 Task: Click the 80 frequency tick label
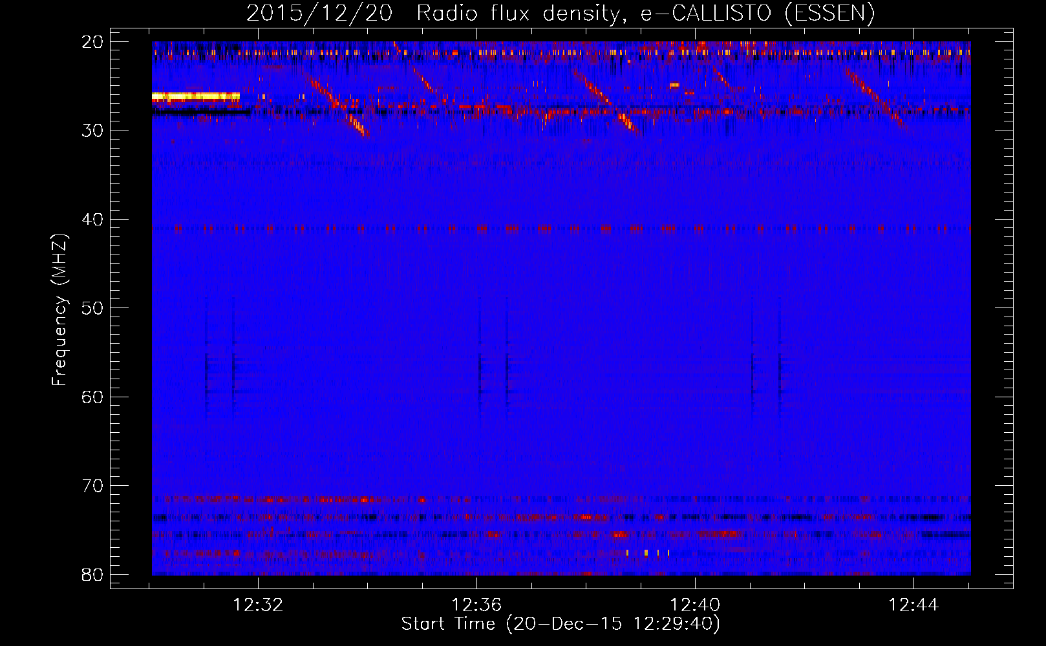(x=93, y=574)
